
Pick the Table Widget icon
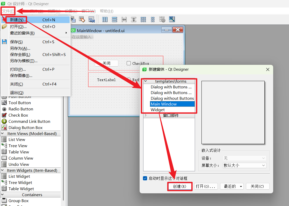(x=4, y=189)
